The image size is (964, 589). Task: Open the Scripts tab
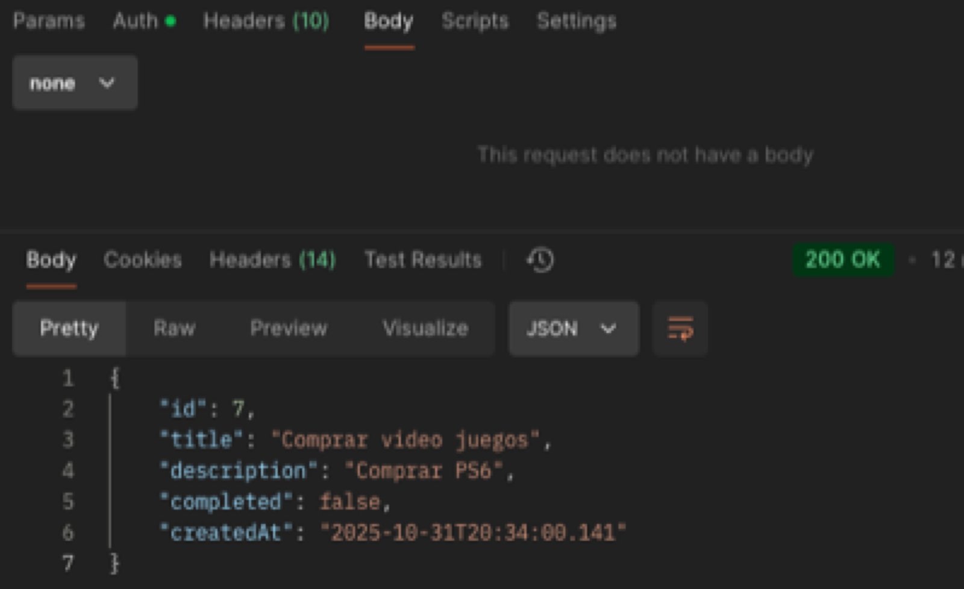[475, 21]
